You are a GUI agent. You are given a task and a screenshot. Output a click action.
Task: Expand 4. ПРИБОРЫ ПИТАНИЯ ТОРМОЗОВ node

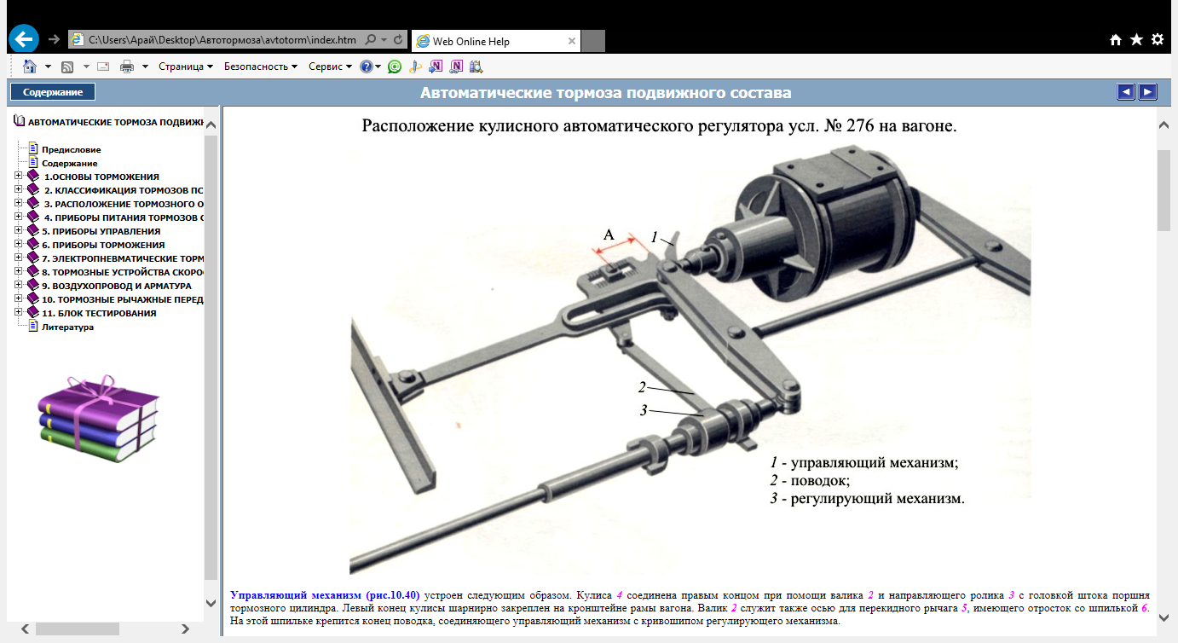pos(19,217)
